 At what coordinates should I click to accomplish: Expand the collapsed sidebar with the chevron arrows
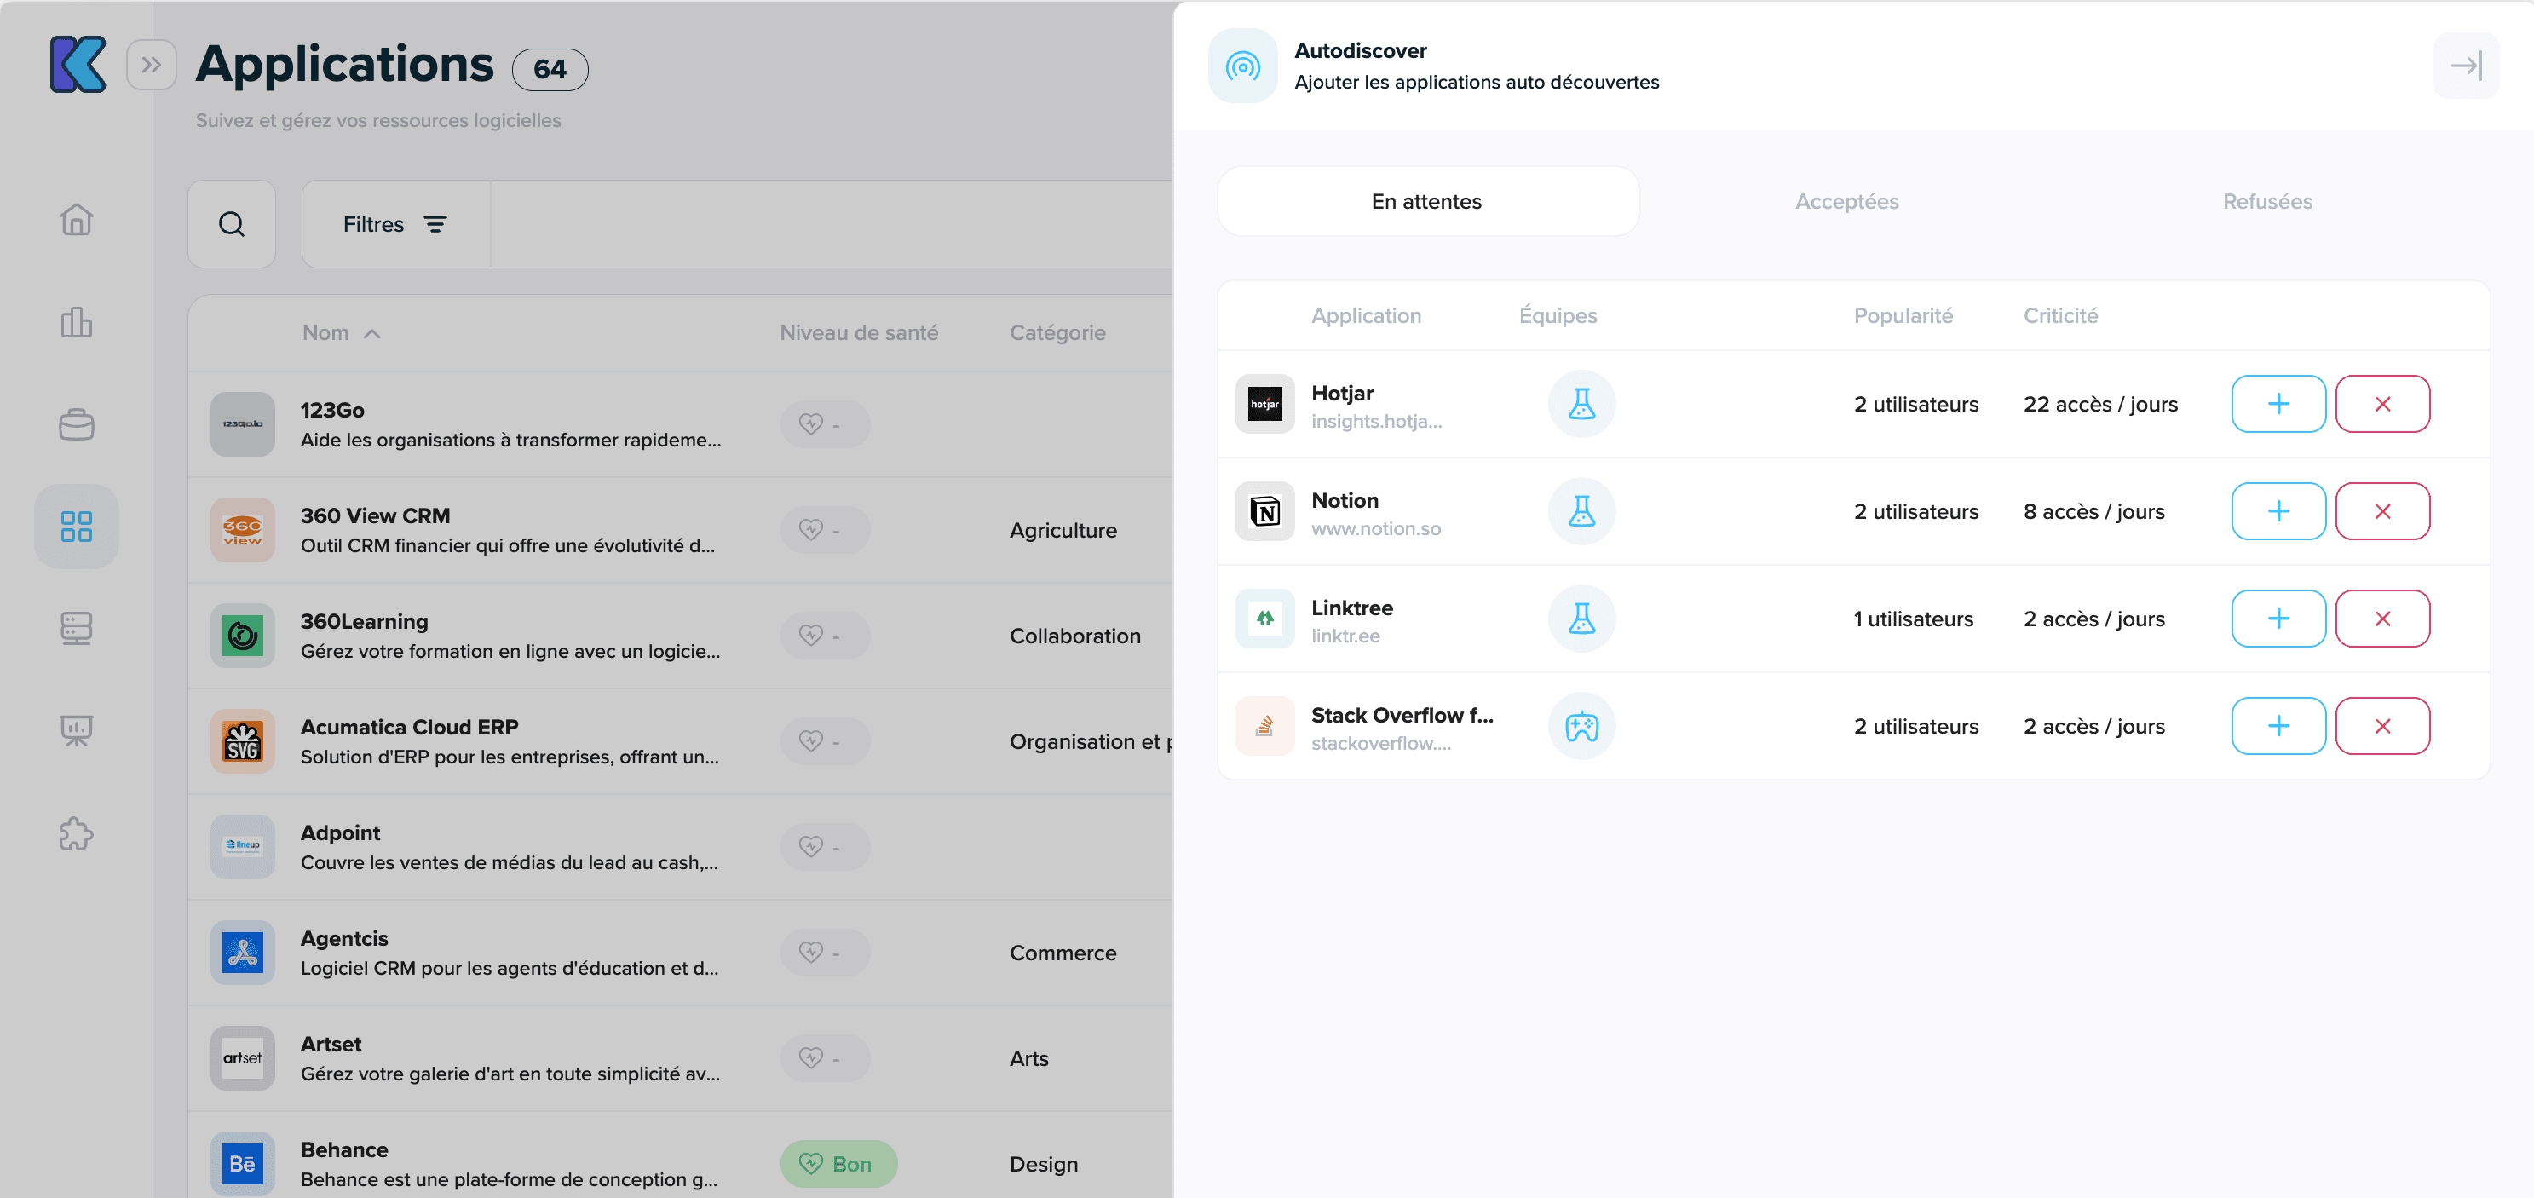point(153,65)
